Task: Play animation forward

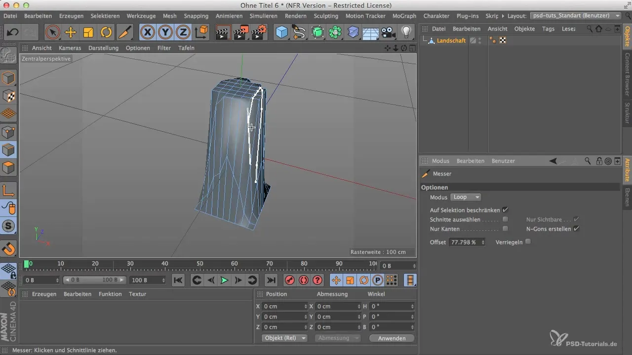Action: [x=224, y=280]
